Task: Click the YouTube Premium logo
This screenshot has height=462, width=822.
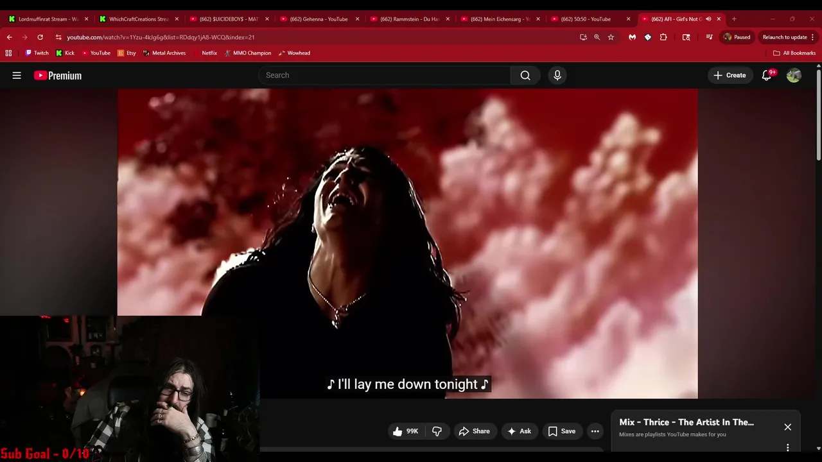Action: click(x=58, y=75)
